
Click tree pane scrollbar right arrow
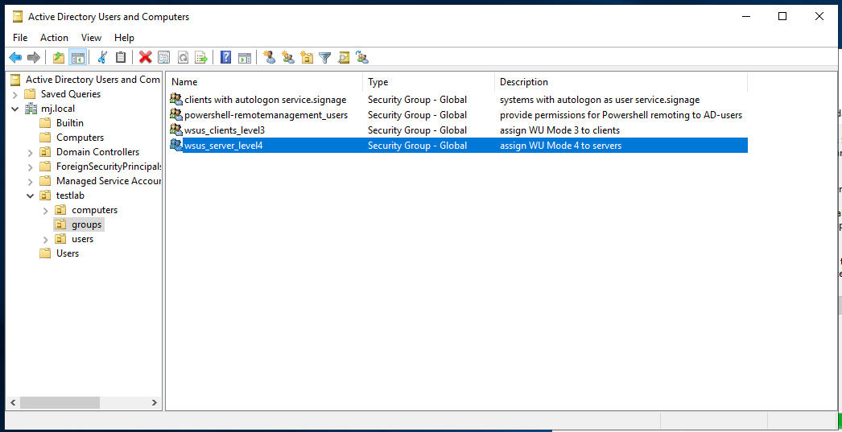click(154, 402)
